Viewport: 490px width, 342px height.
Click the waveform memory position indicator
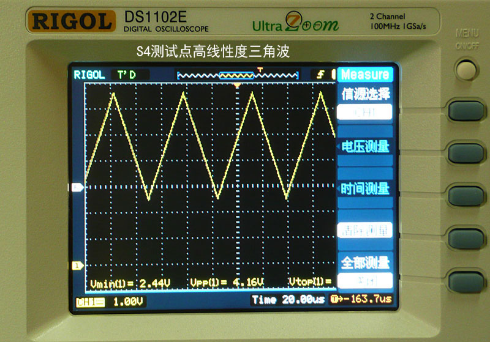(237, 75)
